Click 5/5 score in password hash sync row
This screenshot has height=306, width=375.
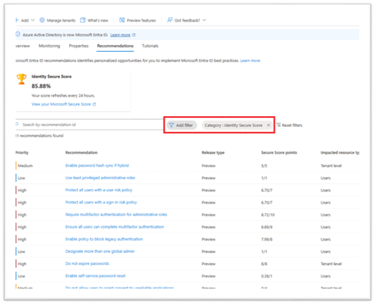pyautogui.click(x=264, y=166)
